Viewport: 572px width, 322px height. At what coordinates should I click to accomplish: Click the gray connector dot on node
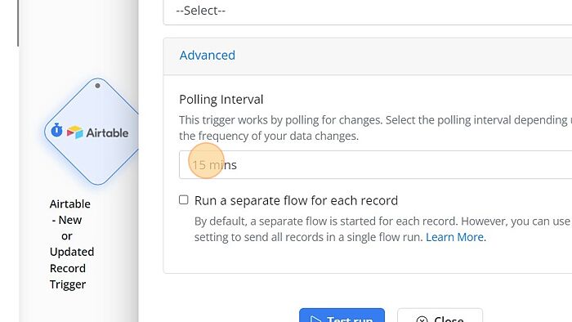point(97,86)
